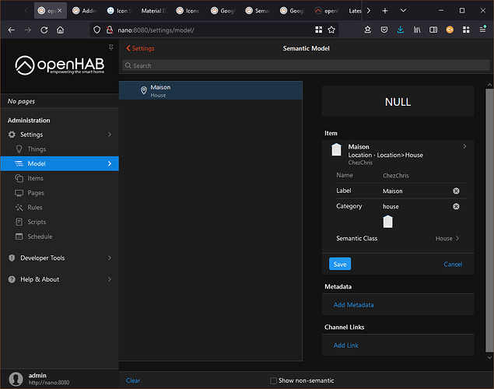Click the location pin icon beside Maison

coord(144,90)
